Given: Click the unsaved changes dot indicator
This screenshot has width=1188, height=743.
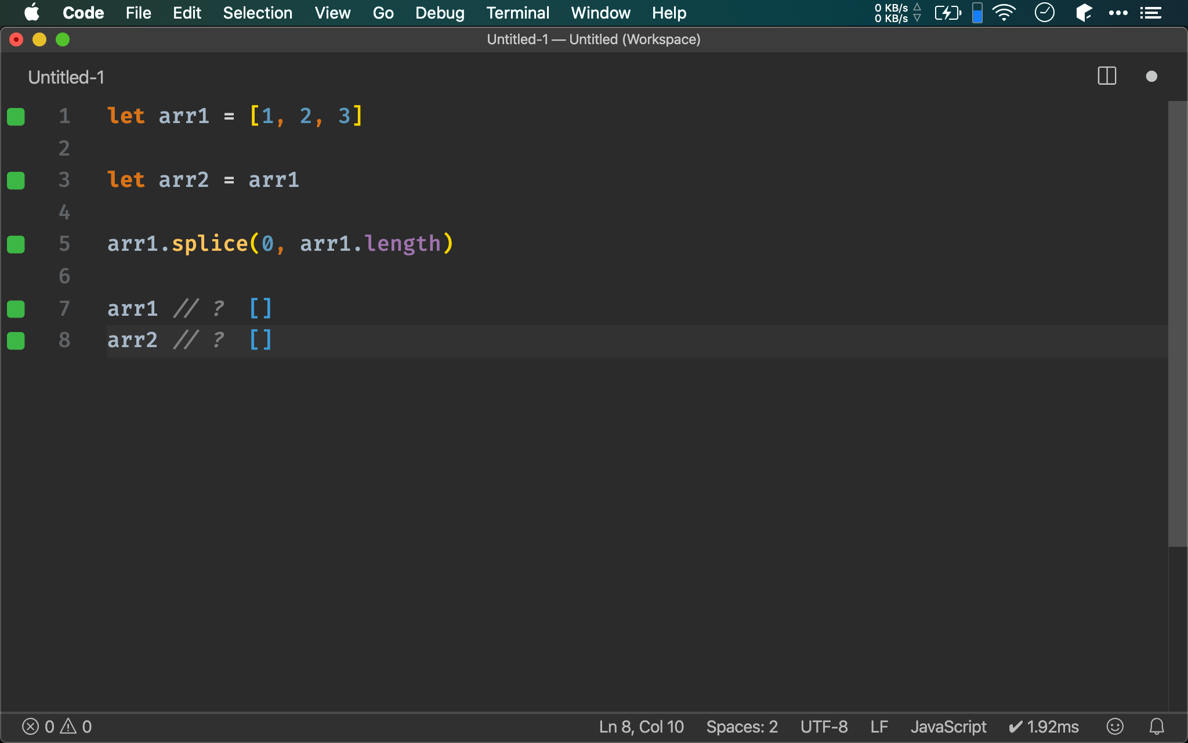Looking at the screenshot, I should [x=1151, y=77].
